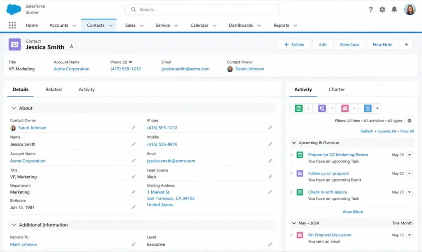Click the View More link
The image size is (422, 252).
tap(353, 212)
